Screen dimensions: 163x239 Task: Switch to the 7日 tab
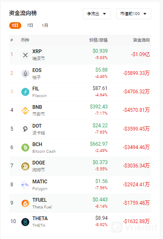click(x=30, y=26)
